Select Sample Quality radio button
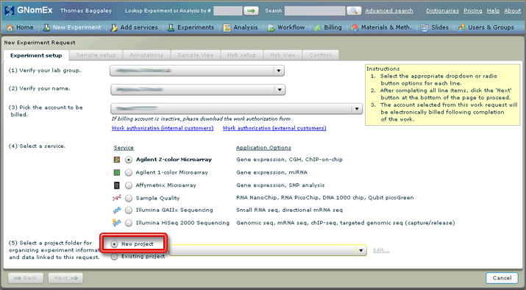This screenshot has height=290, width=526. coord(129,198)
